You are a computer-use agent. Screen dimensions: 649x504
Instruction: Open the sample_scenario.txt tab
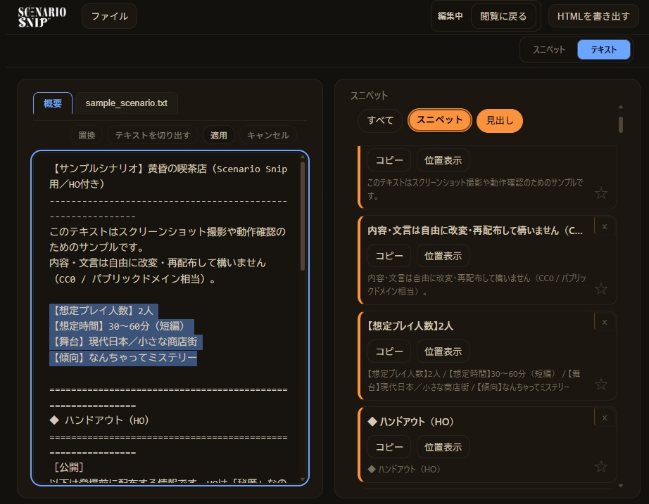click(x=126, y=103)
